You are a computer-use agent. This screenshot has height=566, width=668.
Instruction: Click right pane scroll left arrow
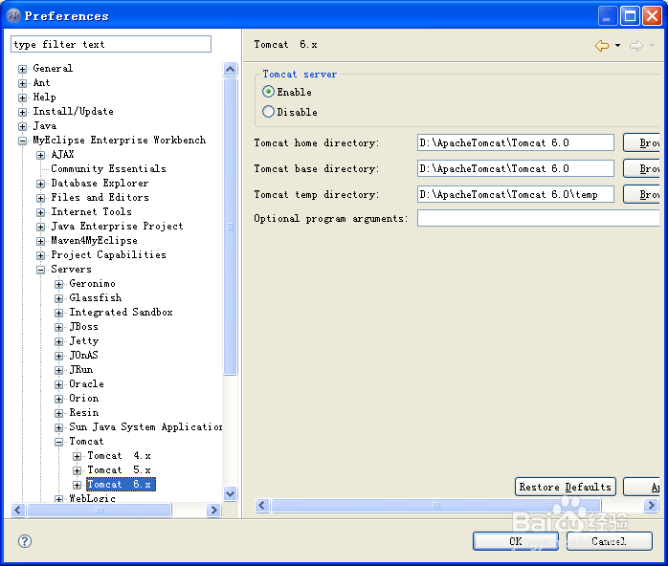tap(262, 505)
